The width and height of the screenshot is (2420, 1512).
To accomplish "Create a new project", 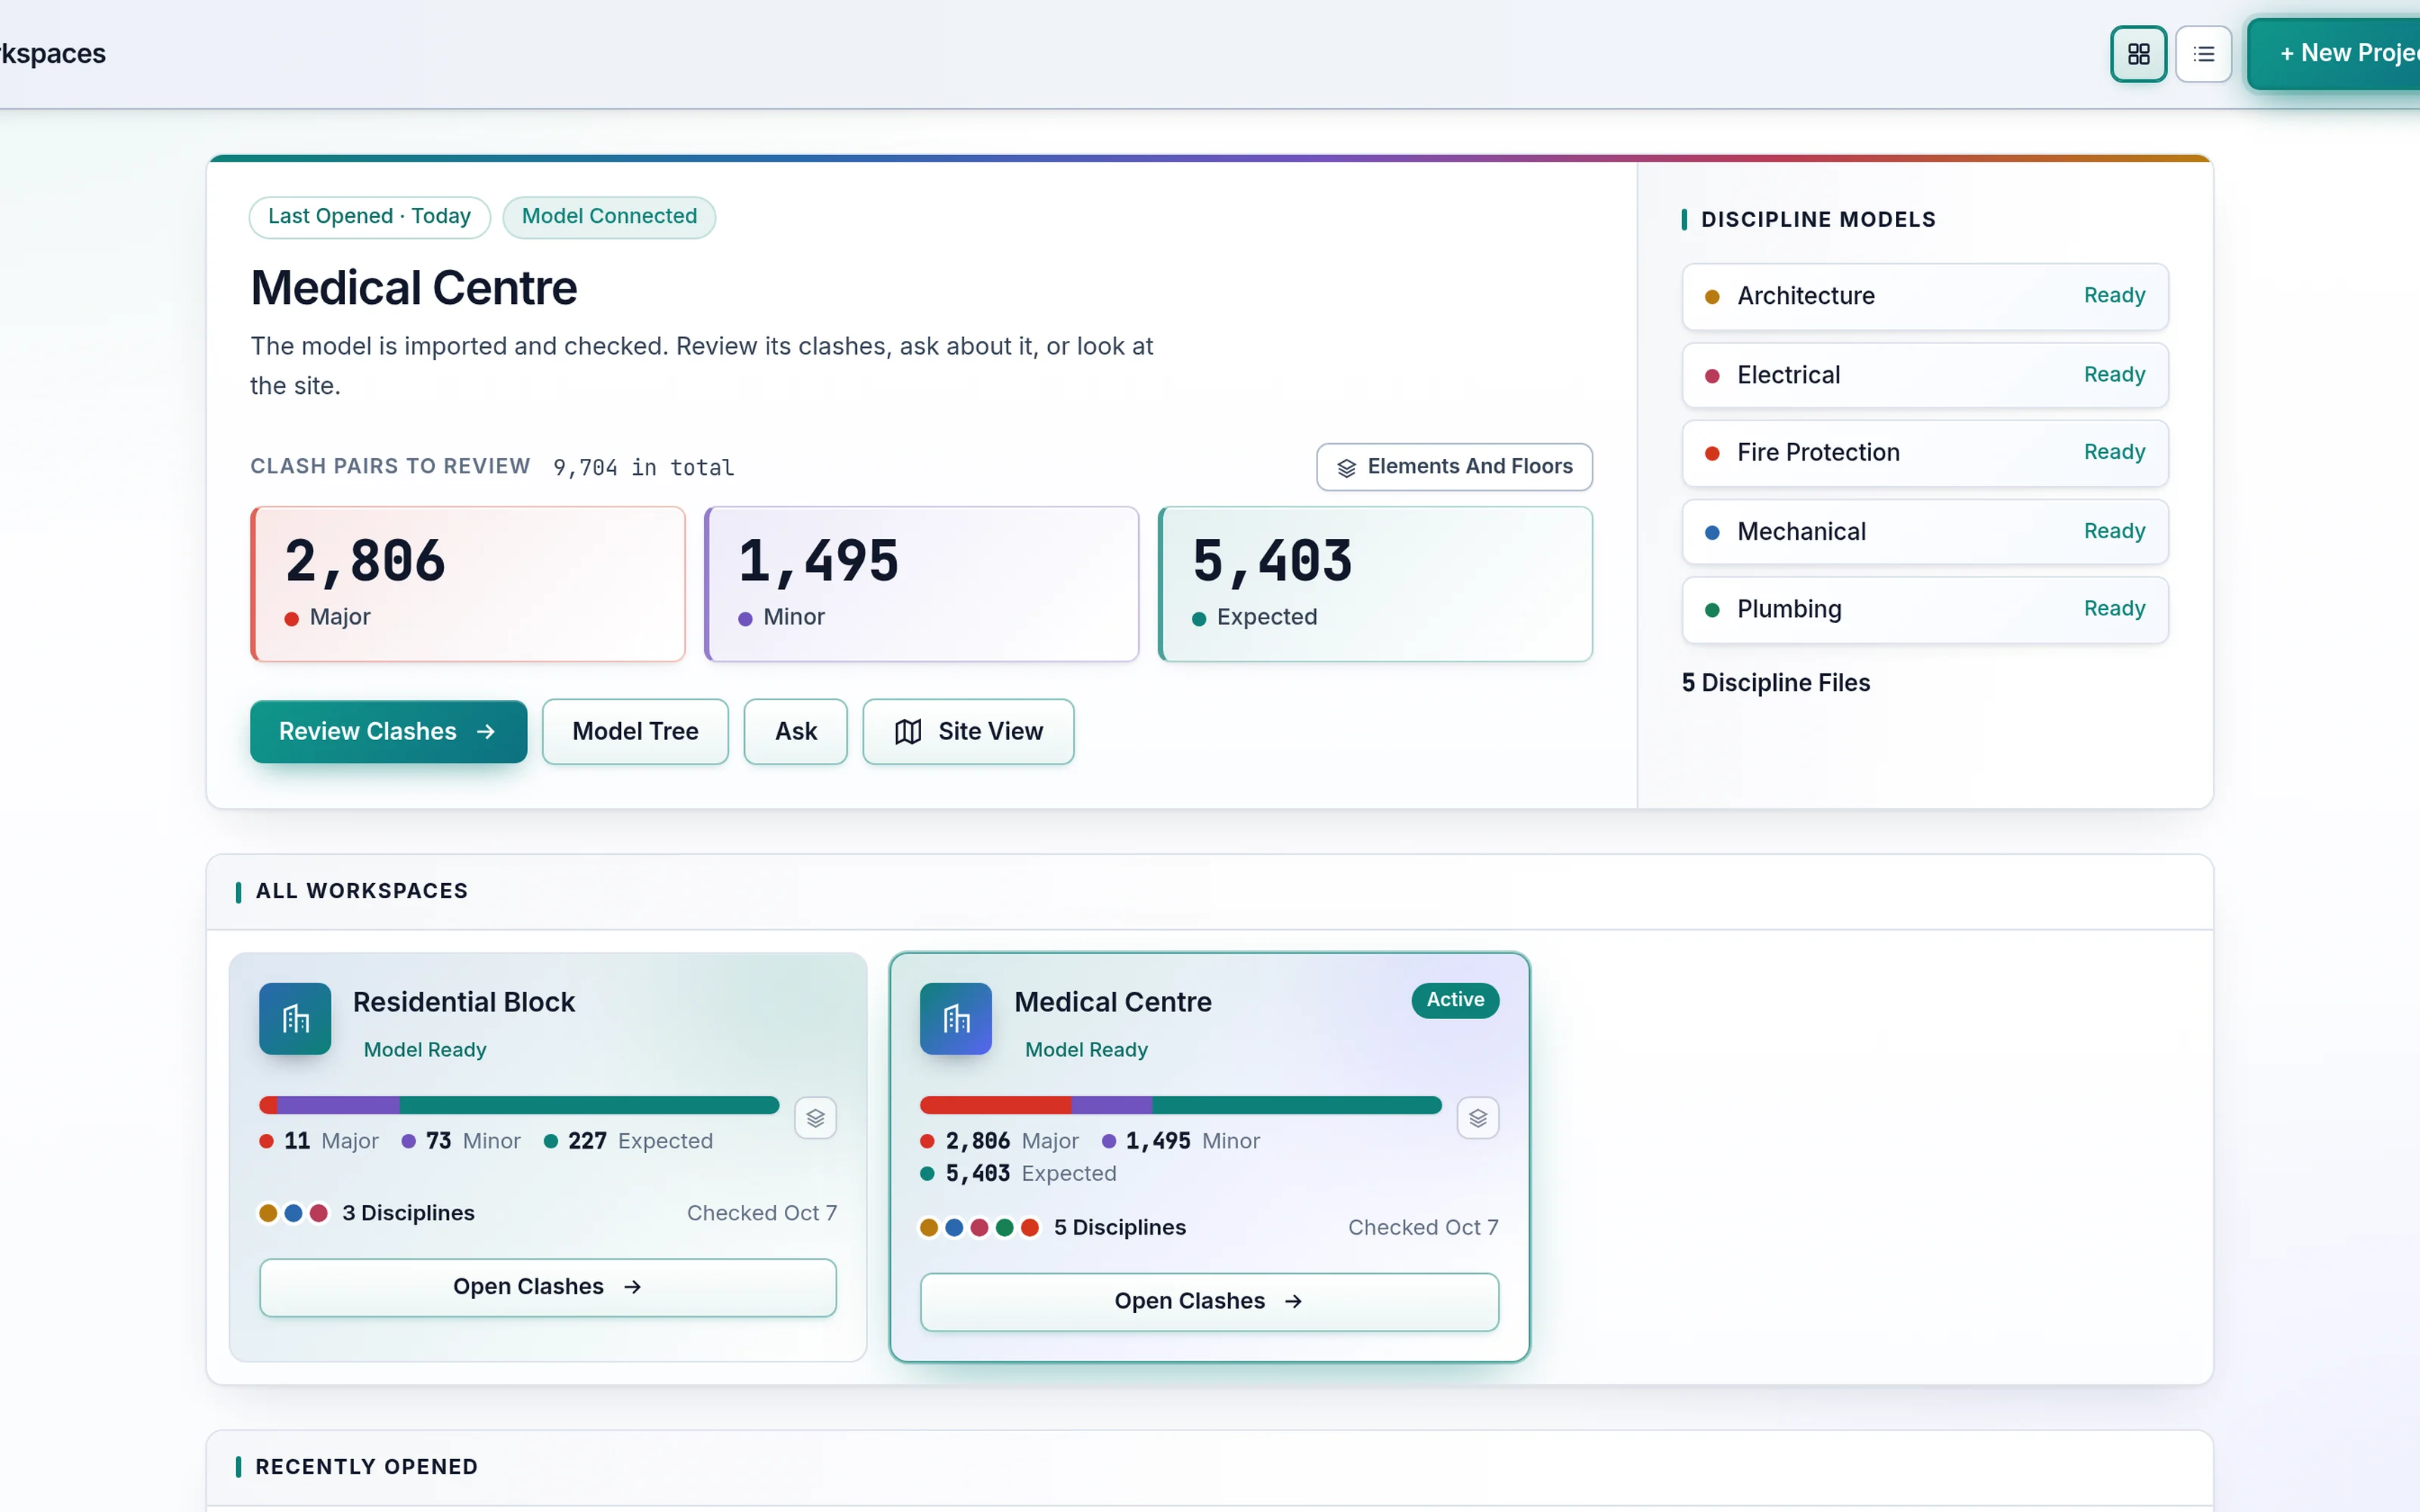I will 2335,54.
